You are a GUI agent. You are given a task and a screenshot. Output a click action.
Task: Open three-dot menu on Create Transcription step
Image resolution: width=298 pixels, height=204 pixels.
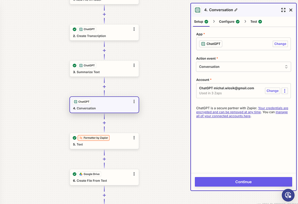tap(134, 29)
